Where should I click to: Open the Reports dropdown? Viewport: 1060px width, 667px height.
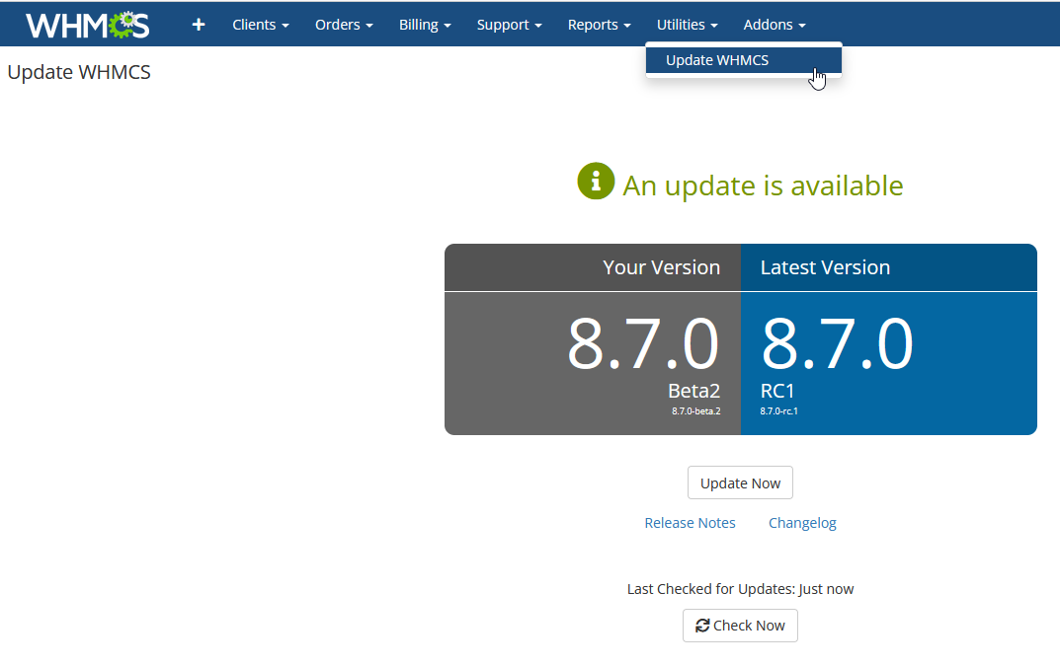point(599,25)
